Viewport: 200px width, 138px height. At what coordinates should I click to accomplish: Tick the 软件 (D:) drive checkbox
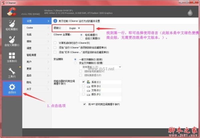click(x=83, y=86)
